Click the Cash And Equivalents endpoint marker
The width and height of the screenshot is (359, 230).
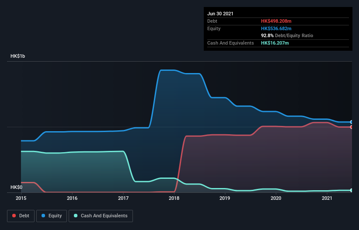point(352,190)
